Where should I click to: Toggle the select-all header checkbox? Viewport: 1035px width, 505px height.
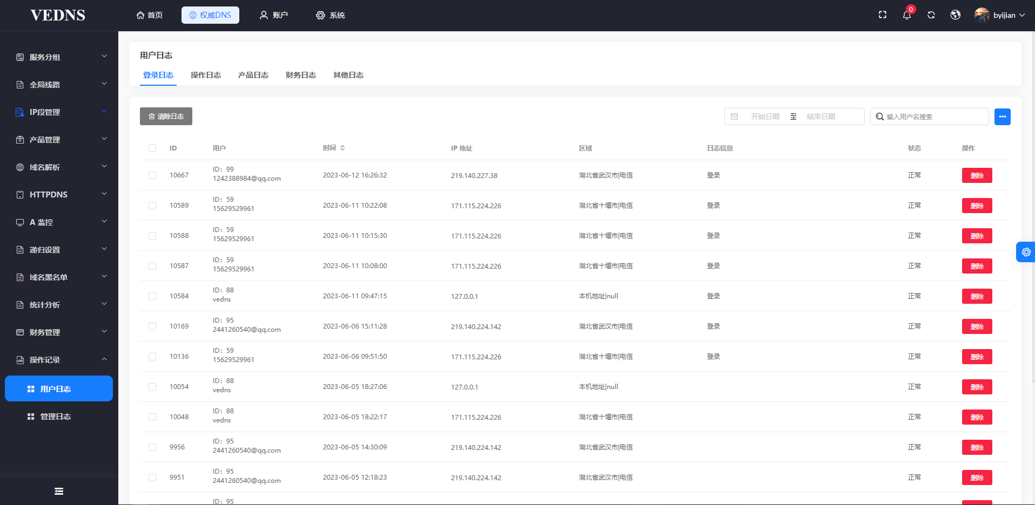[x=152, y=148]
